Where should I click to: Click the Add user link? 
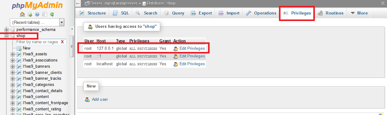[x=100, y=100]
